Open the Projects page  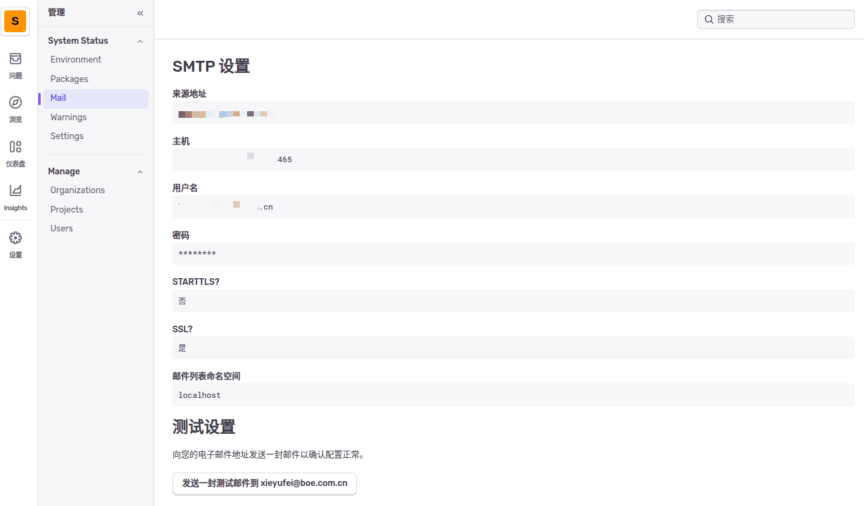pyautogui.click(x=66, y=209)
